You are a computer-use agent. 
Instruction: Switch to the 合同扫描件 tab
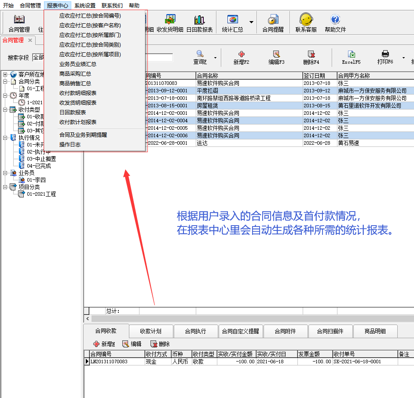pos(330,331)
